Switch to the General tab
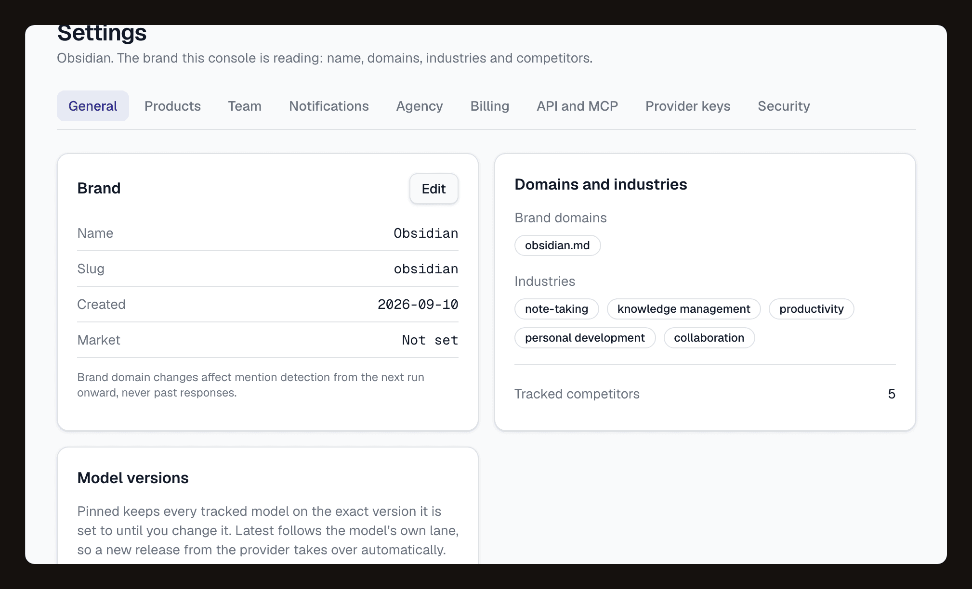Viewport: 972px width, 589px height. [x=92, y=106]
